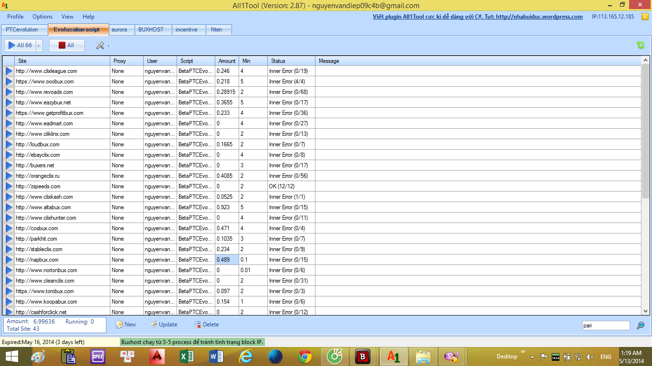Expand the All 66 run dropdown arrow
This screenshot has width=652, height=366.
coord(39,45)
